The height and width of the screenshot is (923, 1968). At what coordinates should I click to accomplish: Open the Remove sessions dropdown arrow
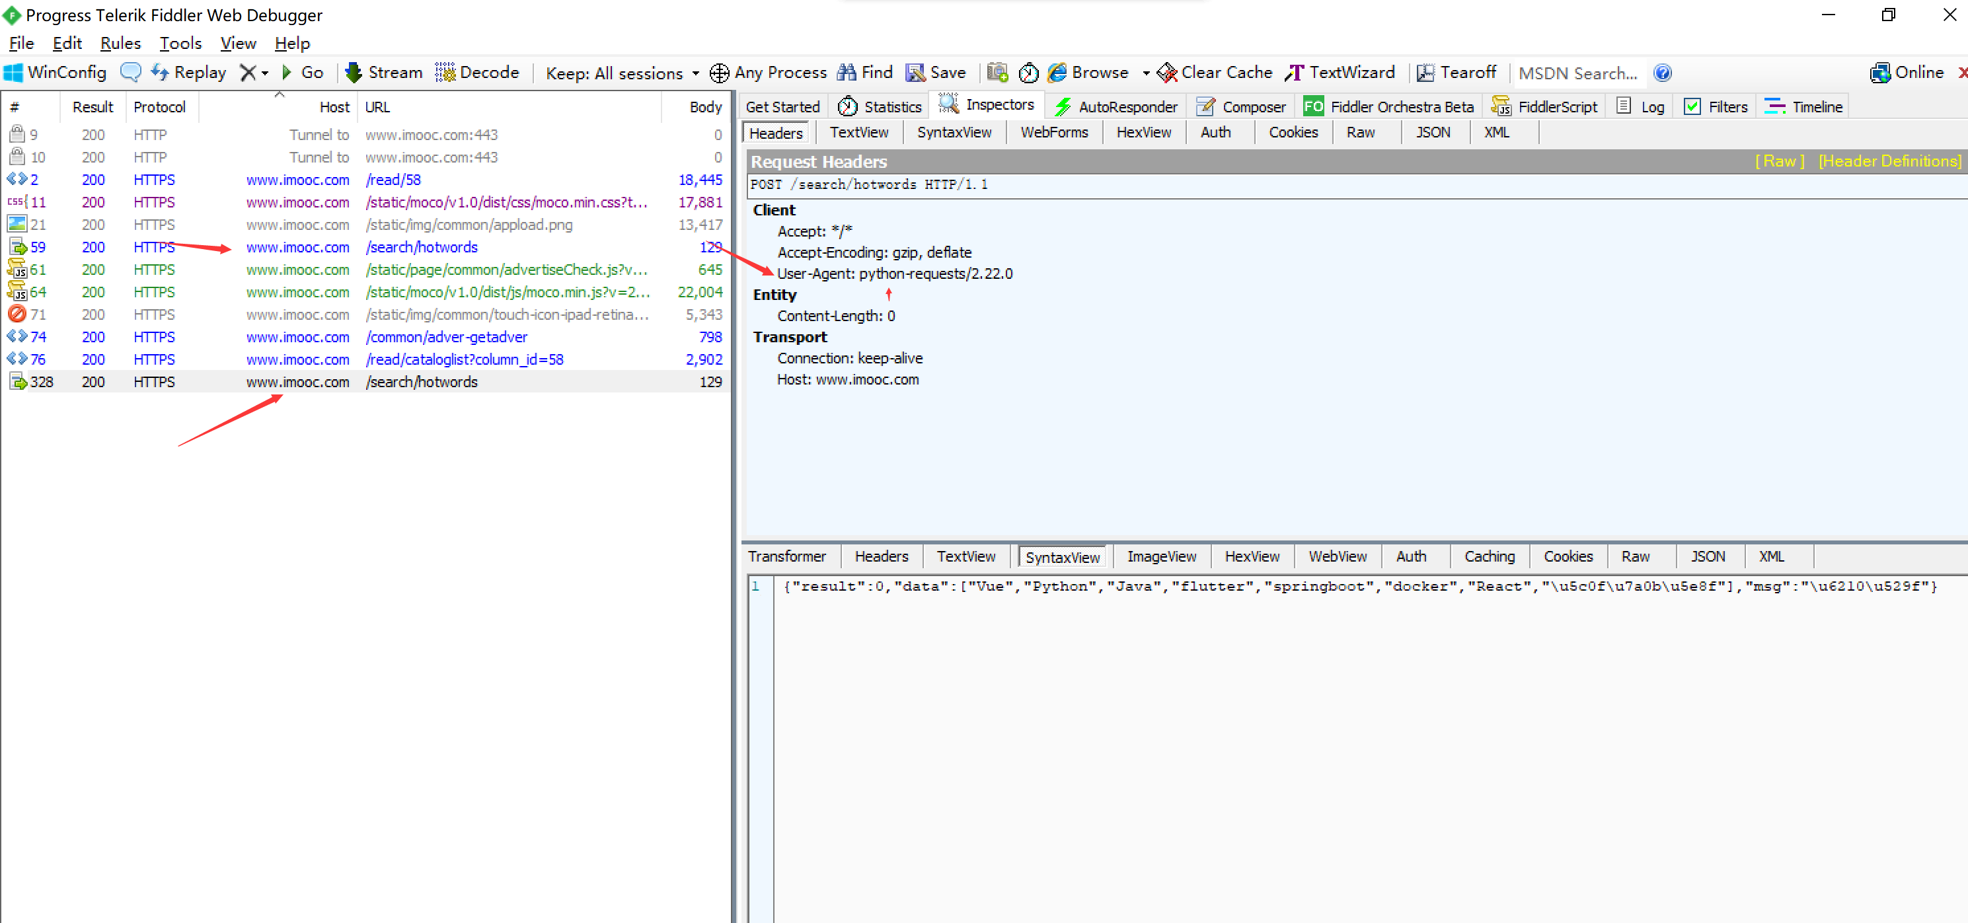click(265, 73)
